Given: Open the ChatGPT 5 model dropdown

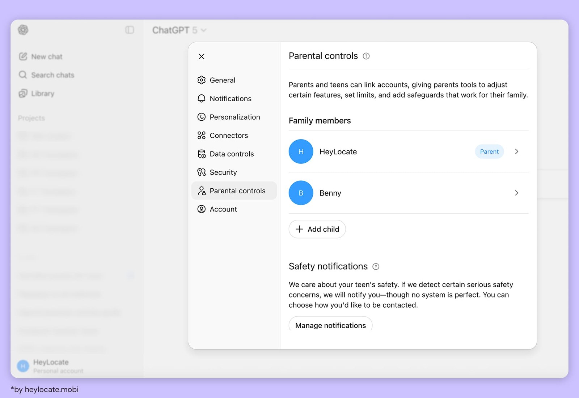Looking at the screenshot, I should [179, 30].
